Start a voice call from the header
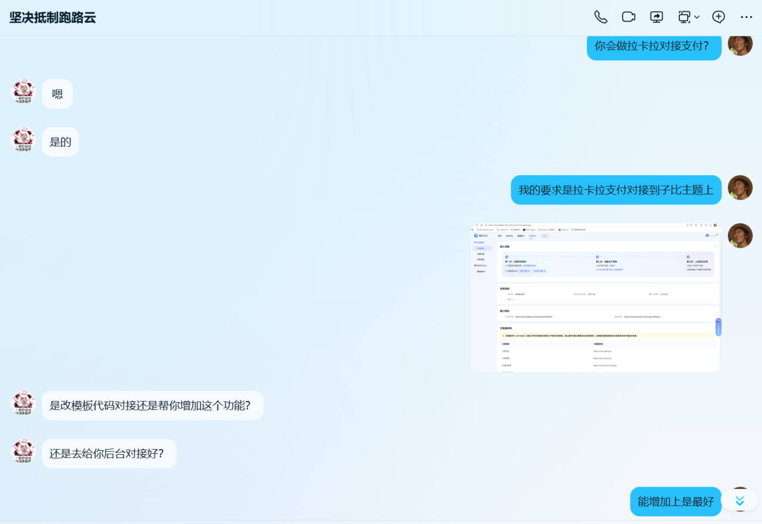This screenshot has height=524, width=762. click(x=600, y=17)
